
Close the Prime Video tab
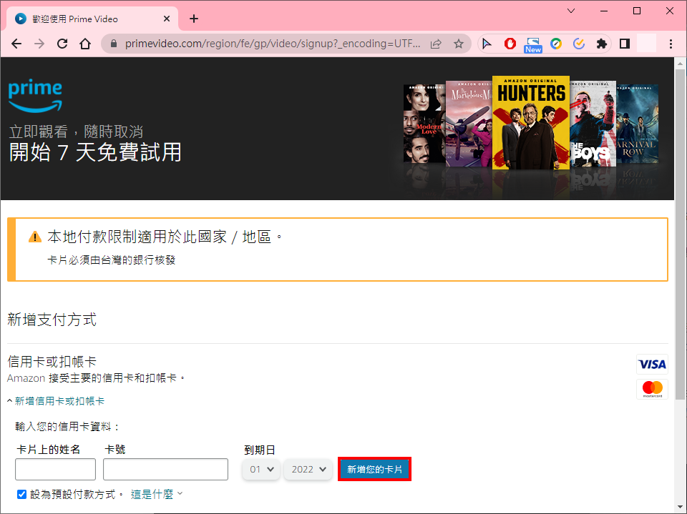(x=167, y=19)
